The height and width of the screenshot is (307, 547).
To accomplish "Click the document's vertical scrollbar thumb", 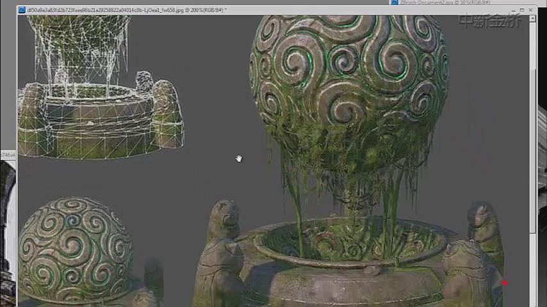I will click(x=532, y=152).
